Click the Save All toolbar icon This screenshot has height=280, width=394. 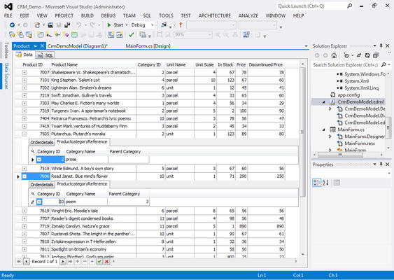tap(67, 25)
